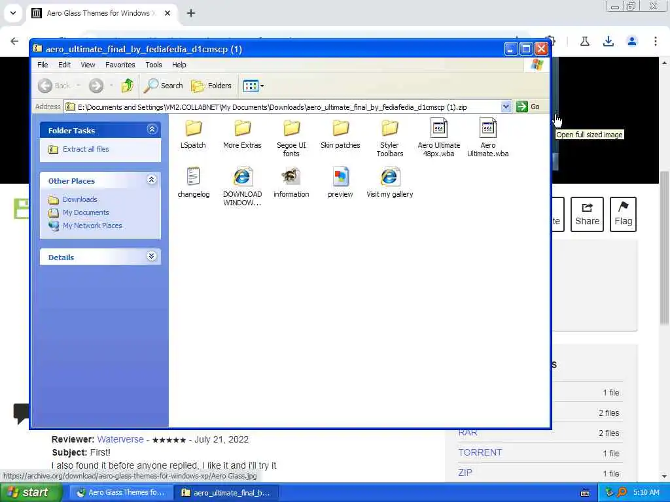The height and width of the screenshot is (502, 670).
Task: Click browser Share button
Action: coord(587,214)
